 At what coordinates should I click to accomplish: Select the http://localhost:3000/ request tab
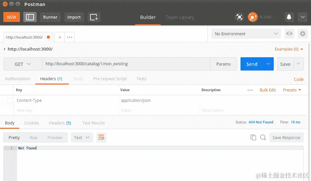point(28,37)
